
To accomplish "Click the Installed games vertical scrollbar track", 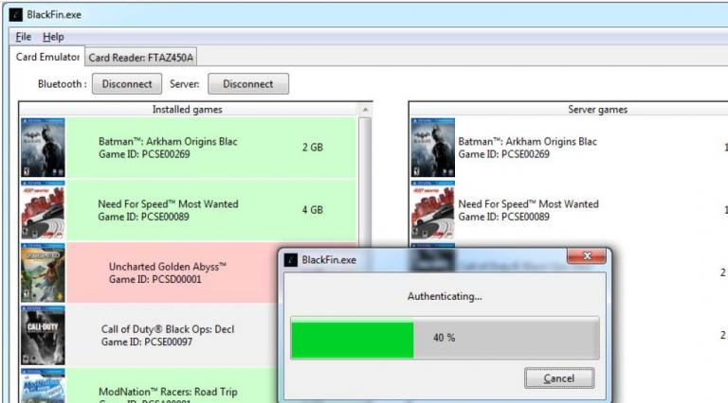I will pos(365,181).
